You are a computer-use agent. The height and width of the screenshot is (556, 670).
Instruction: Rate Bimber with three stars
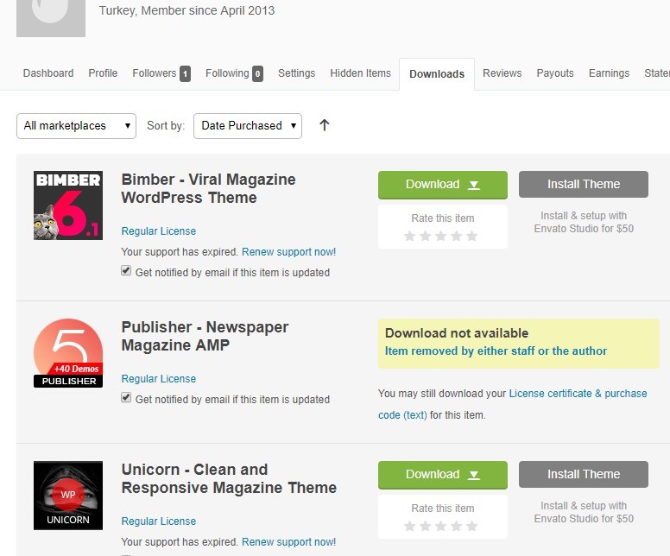tap(440, 236)
